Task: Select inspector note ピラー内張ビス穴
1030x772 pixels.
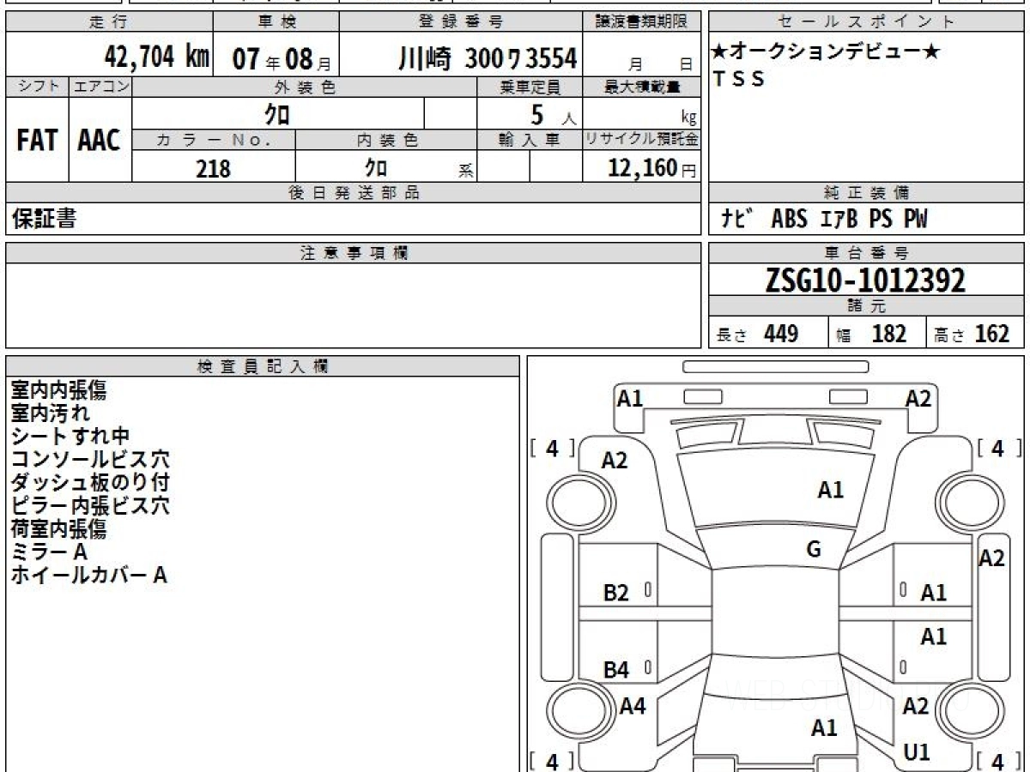Action: [90, 506]
